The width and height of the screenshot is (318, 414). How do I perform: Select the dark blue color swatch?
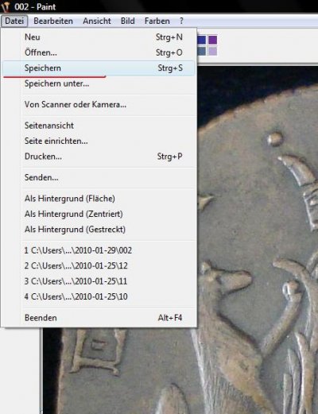click(x=202, y=40)
